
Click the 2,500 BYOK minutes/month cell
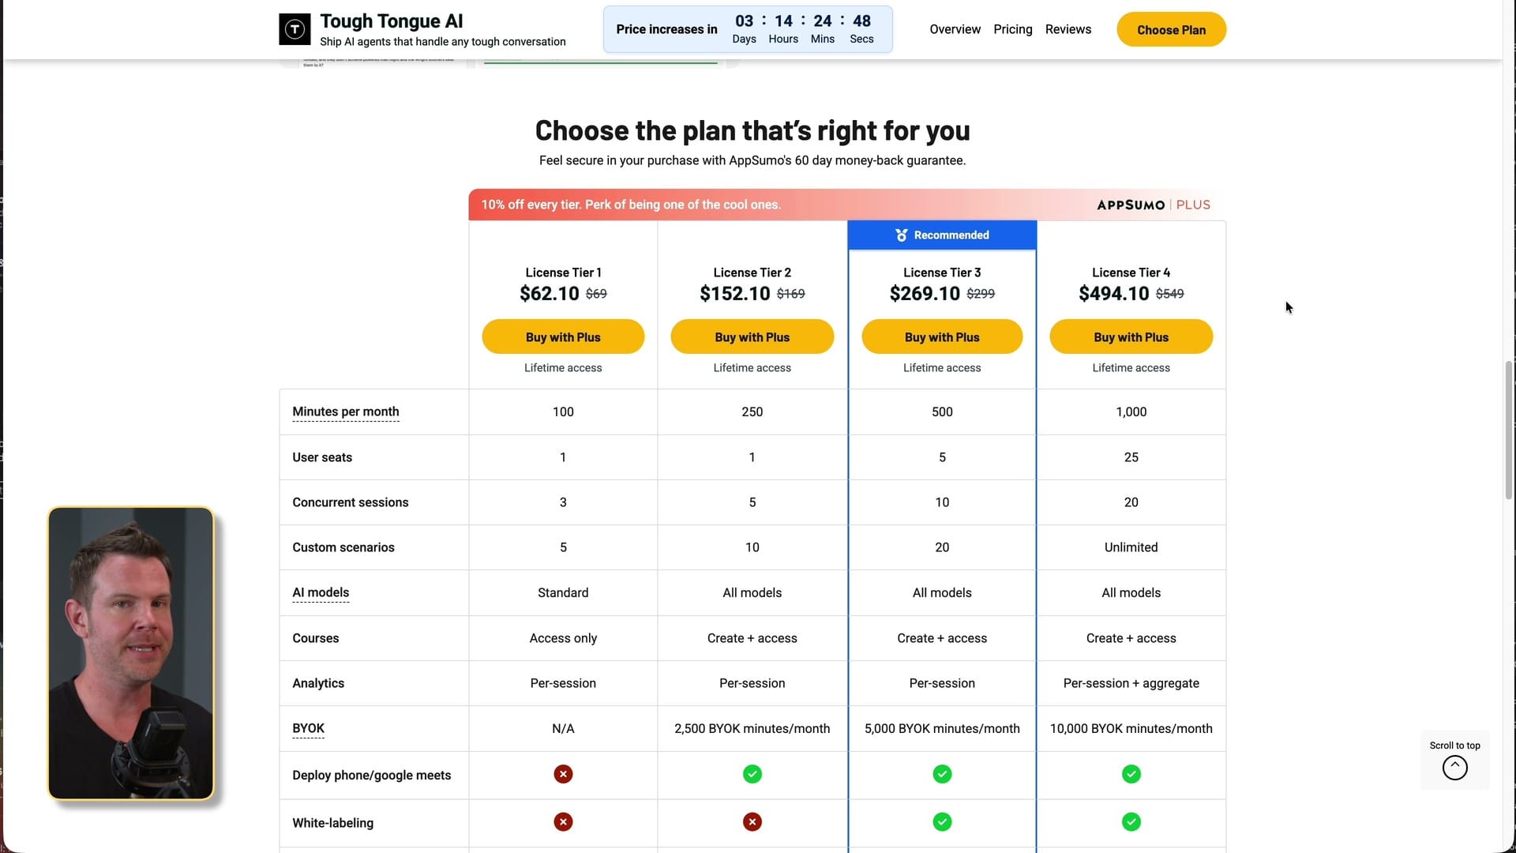tap(752, 728)
